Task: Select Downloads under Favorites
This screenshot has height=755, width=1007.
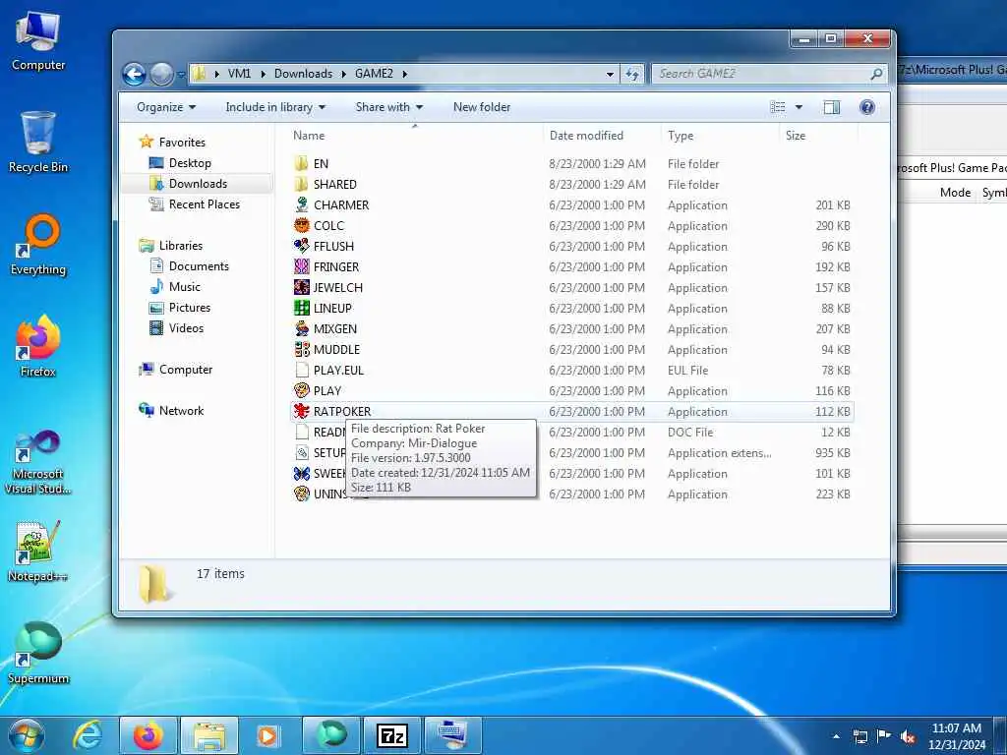Action: [x=198, y=184]
